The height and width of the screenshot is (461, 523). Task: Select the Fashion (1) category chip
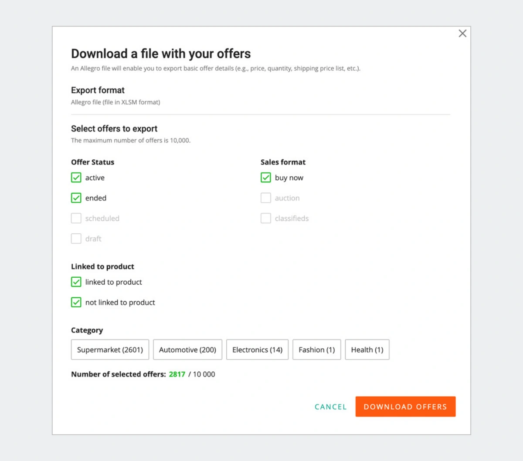(x=316, y=350)
